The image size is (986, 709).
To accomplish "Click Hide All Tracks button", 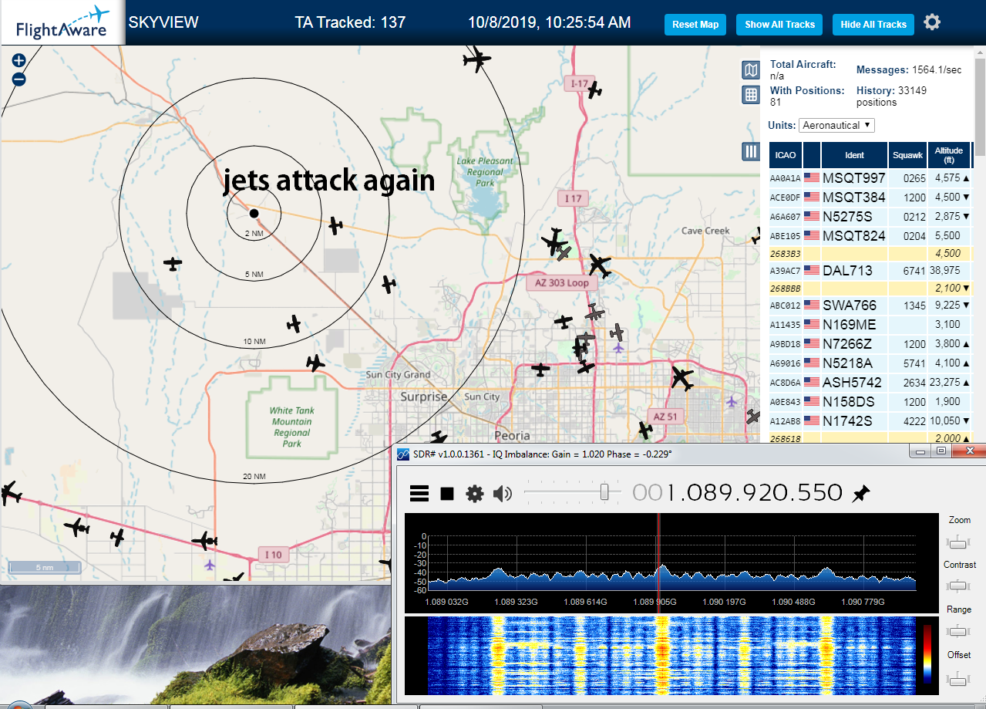I will click(873, 25).
